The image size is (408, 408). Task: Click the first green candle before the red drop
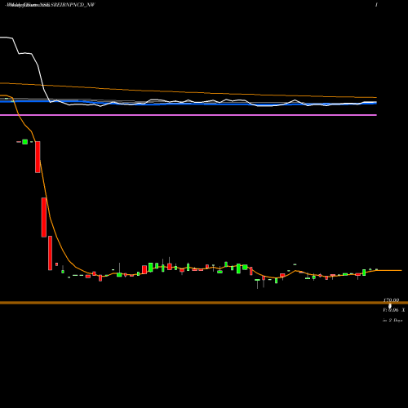coord(25,142)
